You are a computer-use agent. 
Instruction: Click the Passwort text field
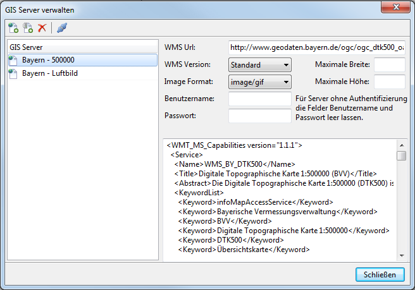(x=259, y=116)
